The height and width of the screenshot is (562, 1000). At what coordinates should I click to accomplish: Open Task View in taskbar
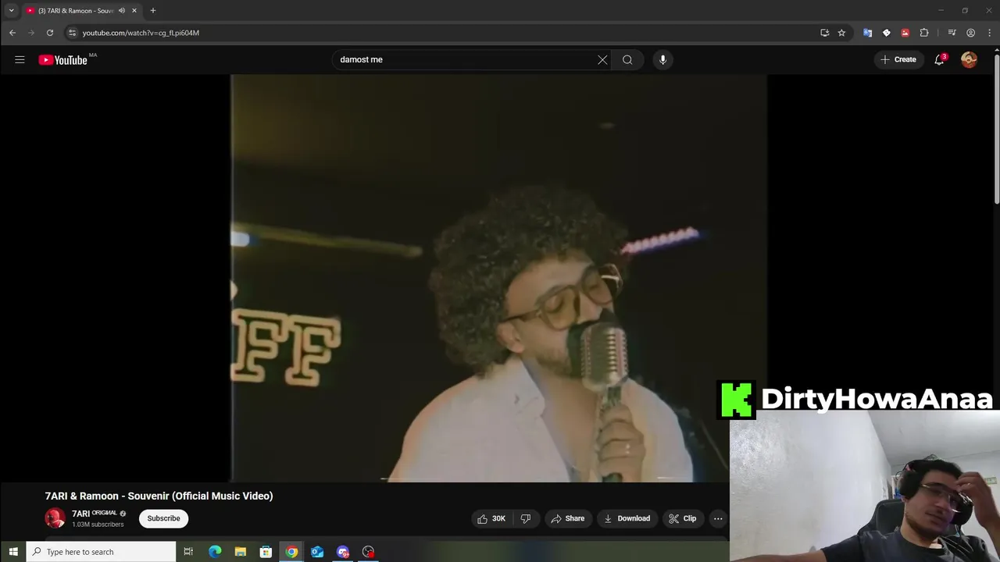188,552
